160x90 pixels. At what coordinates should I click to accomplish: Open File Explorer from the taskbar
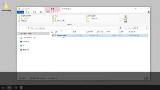coord(9,87)
